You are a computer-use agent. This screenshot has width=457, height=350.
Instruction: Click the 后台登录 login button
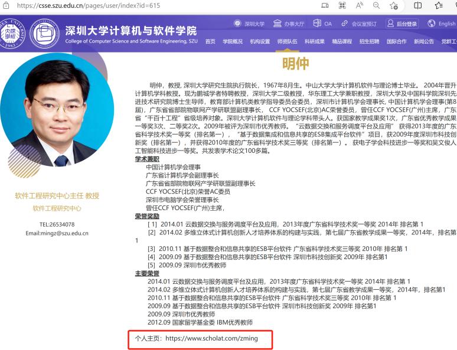402,24
